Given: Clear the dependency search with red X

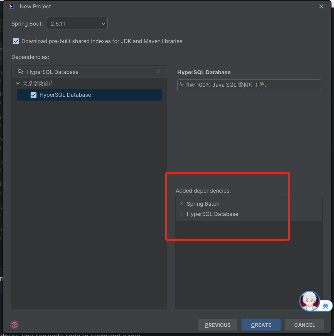Looking at the screenshot, I should pyautogui.click(x=158, y=72).
